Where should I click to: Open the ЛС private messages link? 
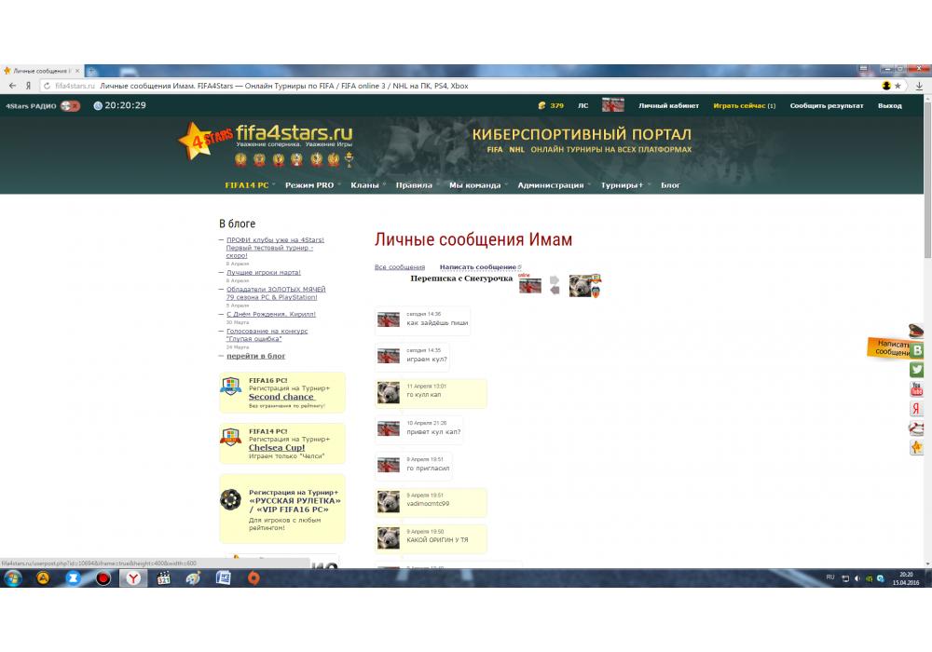click(x=583, y=105)
